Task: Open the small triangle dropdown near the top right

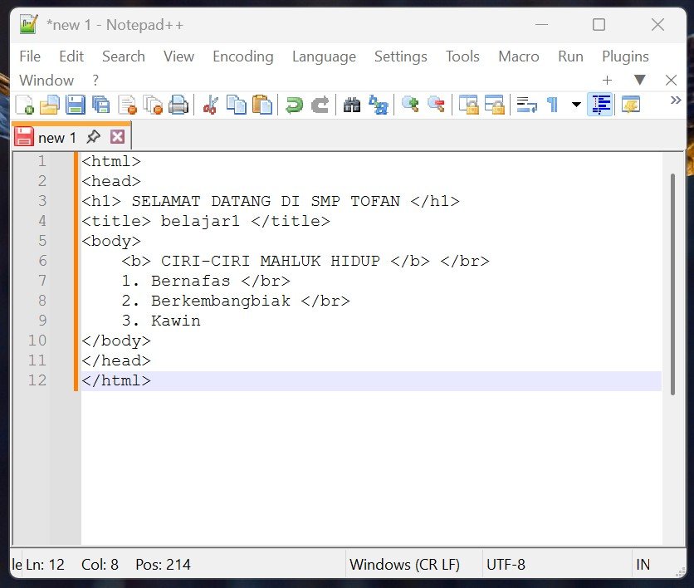Action: click(x=640, y=80)
